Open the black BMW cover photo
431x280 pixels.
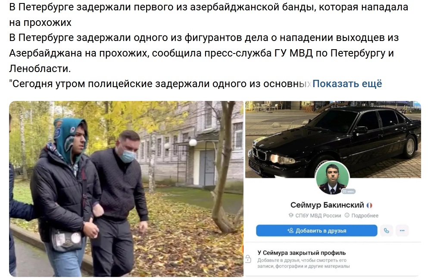point(333,139)
